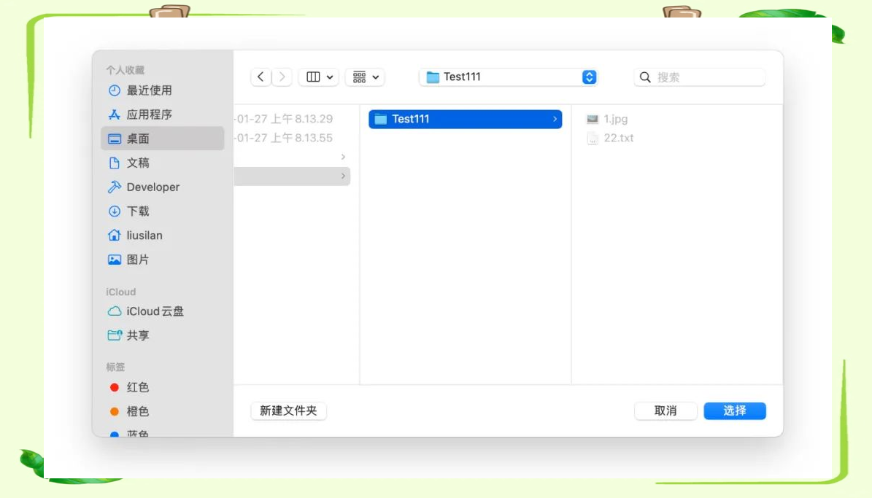Screen dimensions: 872x498
Task: Click the hammer icon beside Developer
Action: click(114, 187)
